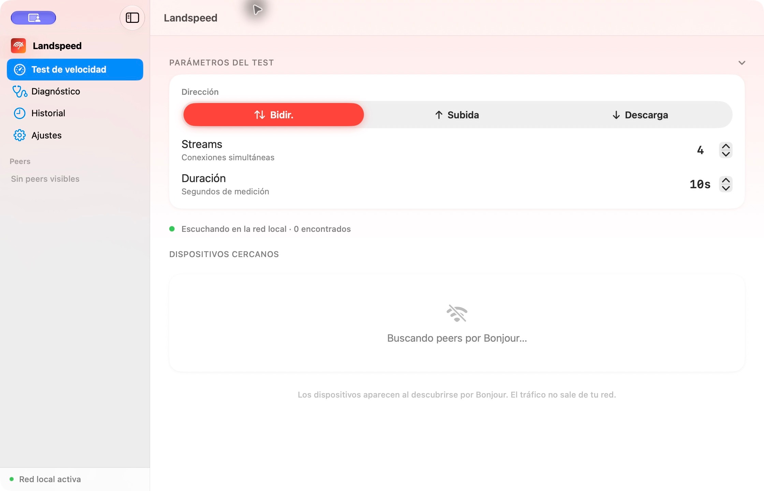764x491 pixels.
Task: Open the Diagnóstico section
Action: coord(75,91)
